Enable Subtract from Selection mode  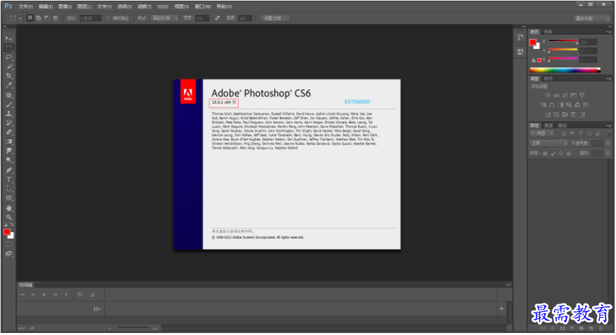47,18
